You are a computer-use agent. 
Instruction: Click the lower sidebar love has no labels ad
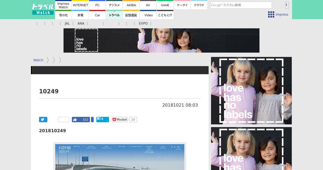tap(251, 149)
